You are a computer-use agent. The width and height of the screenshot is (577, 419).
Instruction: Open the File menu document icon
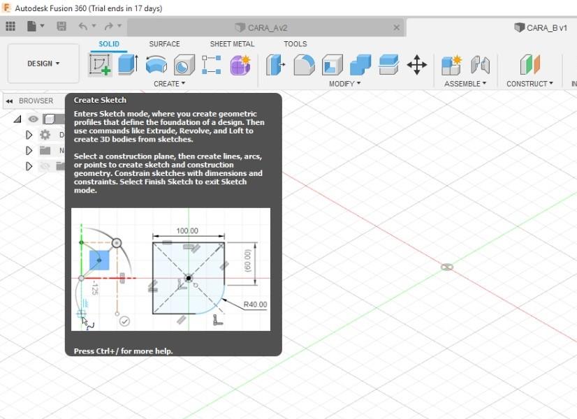coord(31,26)
